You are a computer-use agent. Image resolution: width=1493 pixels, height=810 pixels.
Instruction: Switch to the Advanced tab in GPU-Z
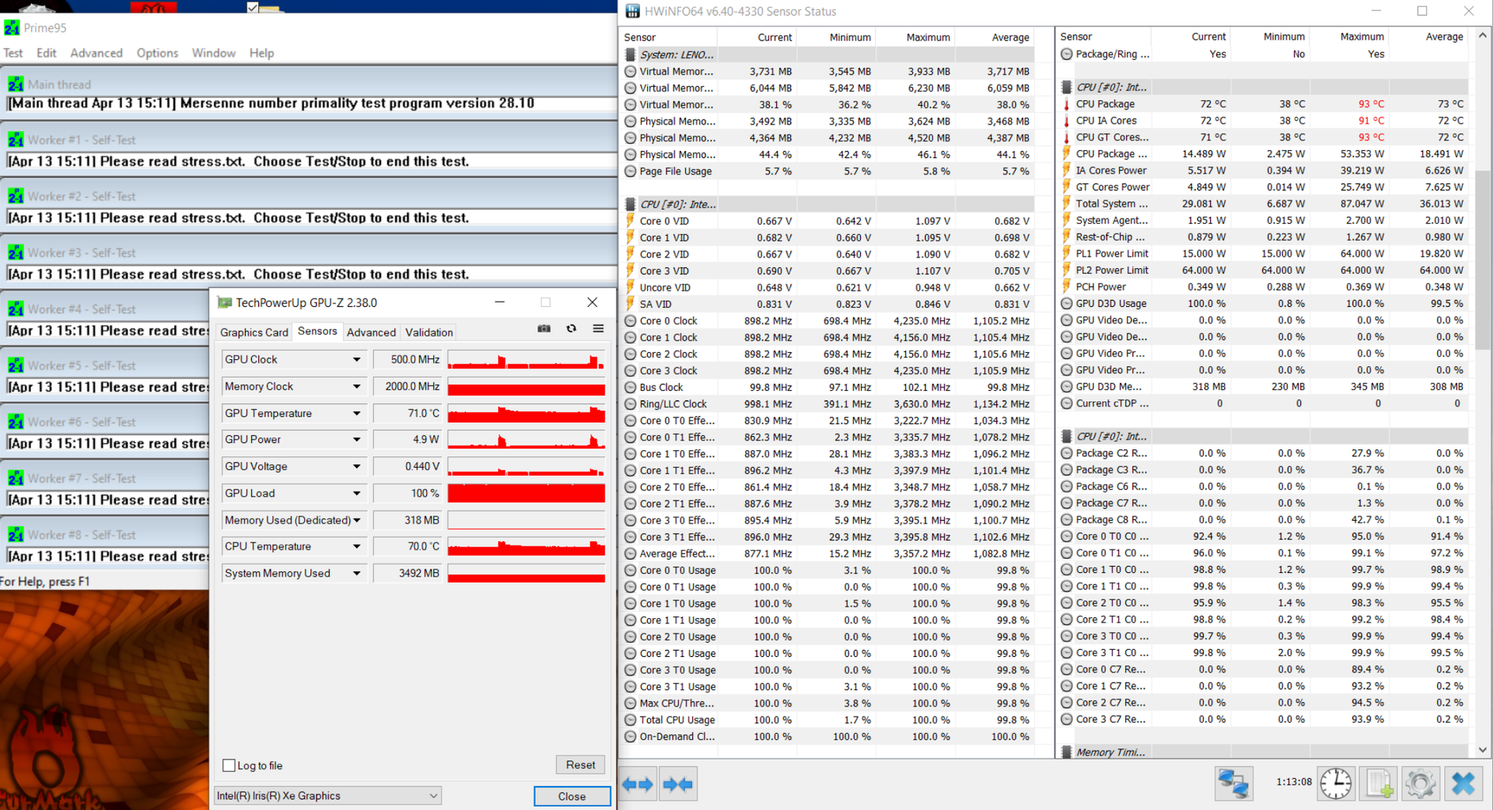coord(371,333)
